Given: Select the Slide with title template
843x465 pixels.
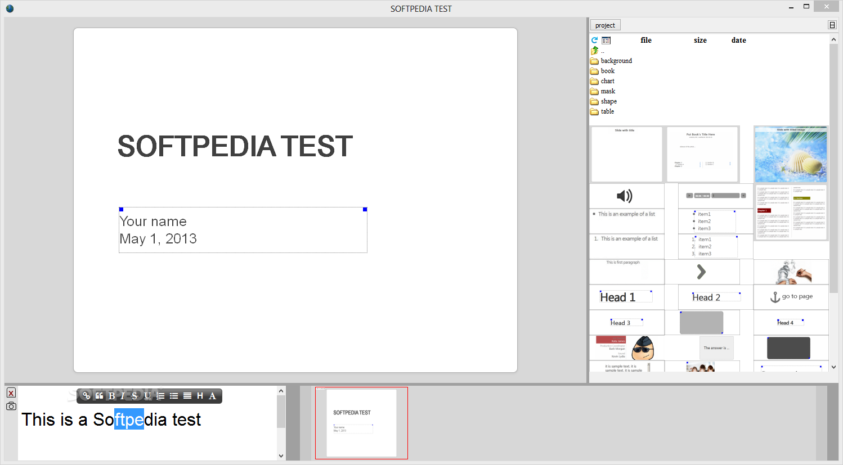Looking at the screenshot, I should (x=626, y=154).
